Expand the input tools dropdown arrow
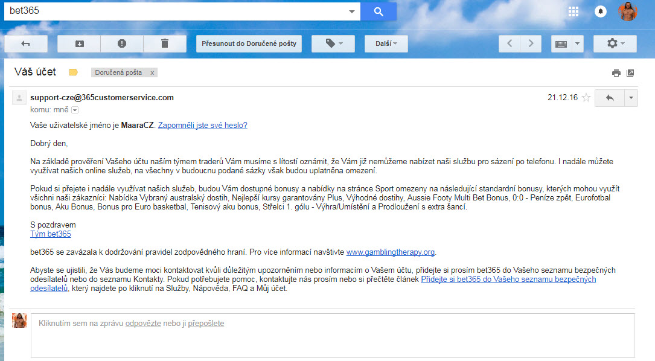This screenshot has height=361, width=655. click(577, 43)
